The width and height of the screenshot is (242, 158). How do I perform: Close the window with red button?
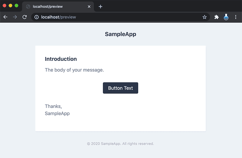[x=5, y=6]
